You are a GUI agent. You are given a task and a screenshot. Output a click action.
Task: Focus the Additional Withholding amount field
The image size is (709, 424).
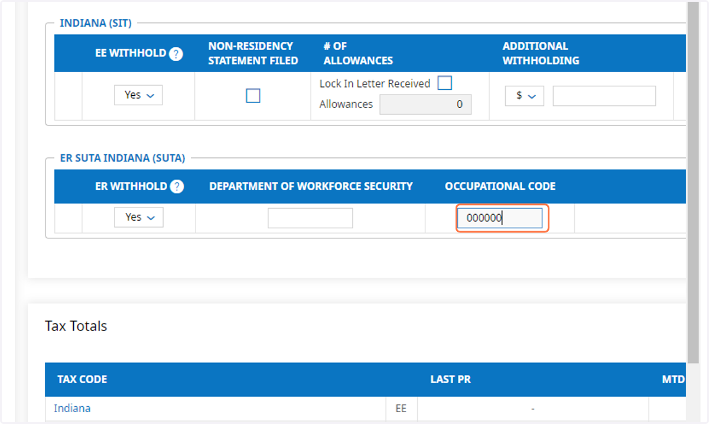pos(604,96)
